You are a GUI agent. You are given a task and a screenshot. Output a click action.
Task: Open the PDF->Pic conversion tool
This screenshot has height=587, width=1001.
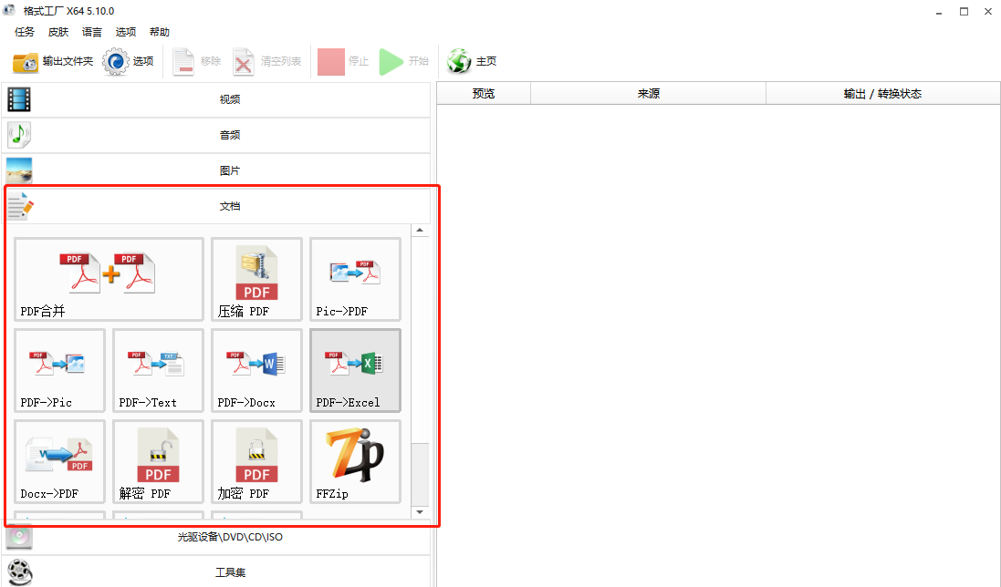[x=59, y=370]
